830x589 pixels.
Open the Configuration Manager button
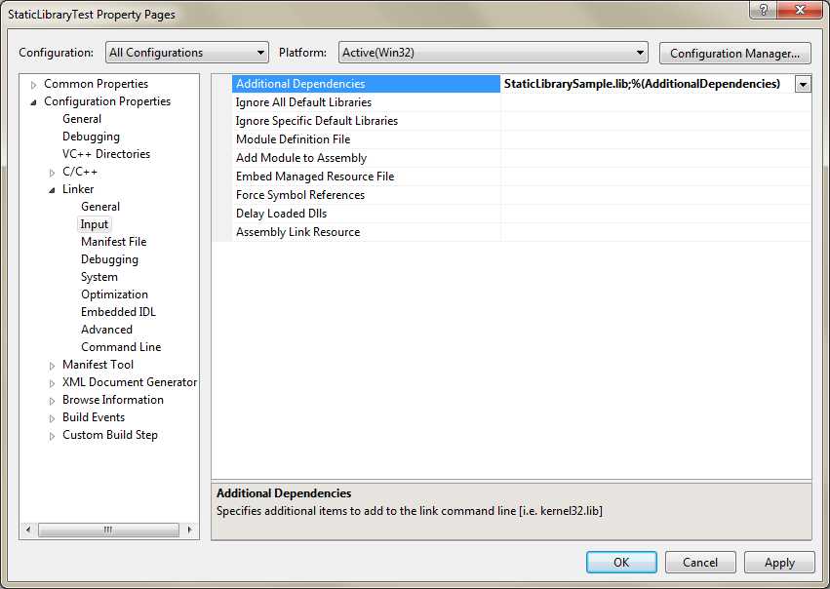click(x=734, y=54)
